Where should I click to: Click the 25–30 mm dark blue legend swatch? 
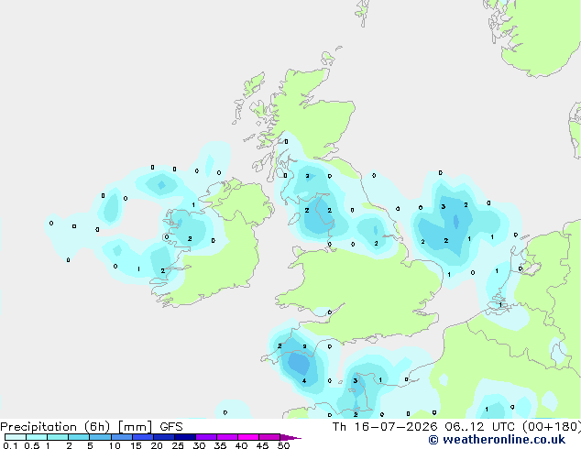[x=185, y=437]
